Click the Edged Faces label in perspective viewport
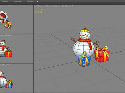This screenshot has width=125, height=93. point(66,6)
